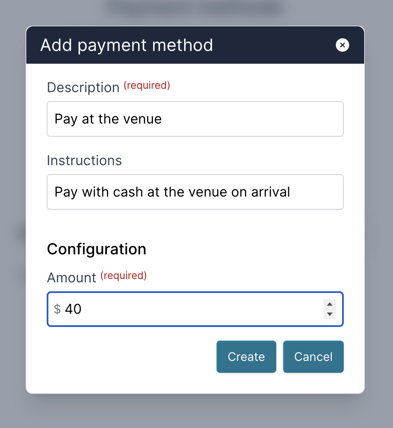Click the Configuration section heading
Viewport: 393px width, 428px height.
96,249
